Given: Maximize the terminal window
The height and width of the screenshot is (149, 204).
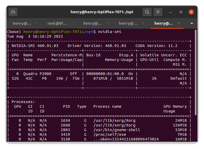Looking at the screenshot, I should (181, 12).
